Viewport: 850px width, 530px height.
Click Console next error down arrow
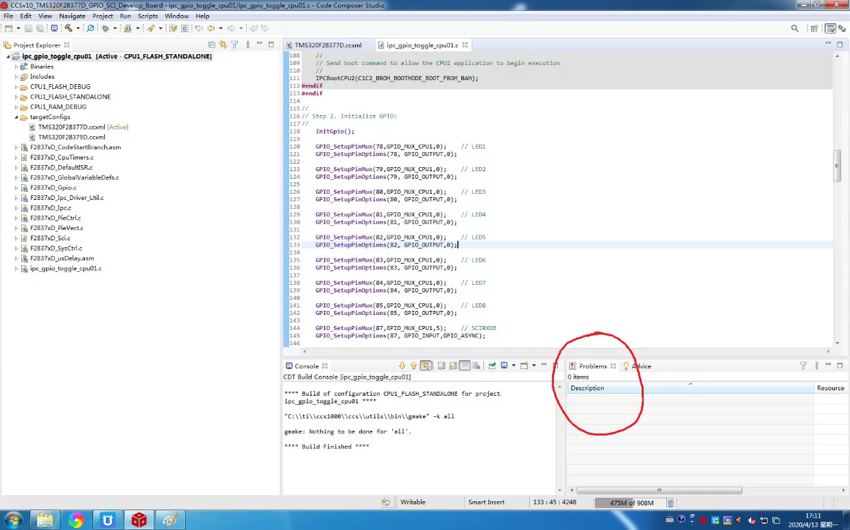(402, 366)
